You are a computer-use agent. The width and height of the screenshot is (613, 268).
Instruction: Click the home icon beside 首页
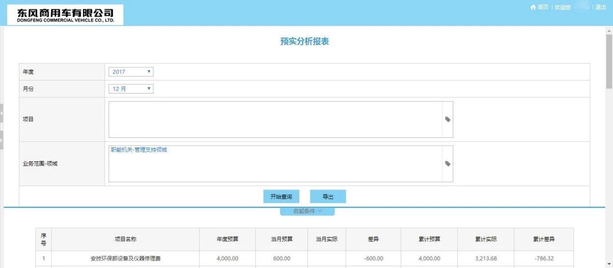[533, 7]
